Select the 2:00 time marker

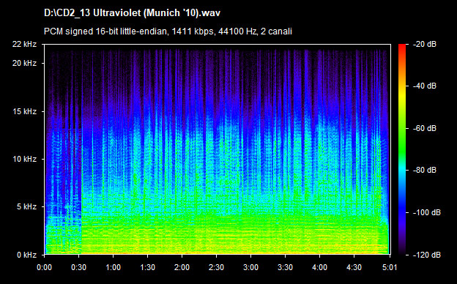click(182, 267)
